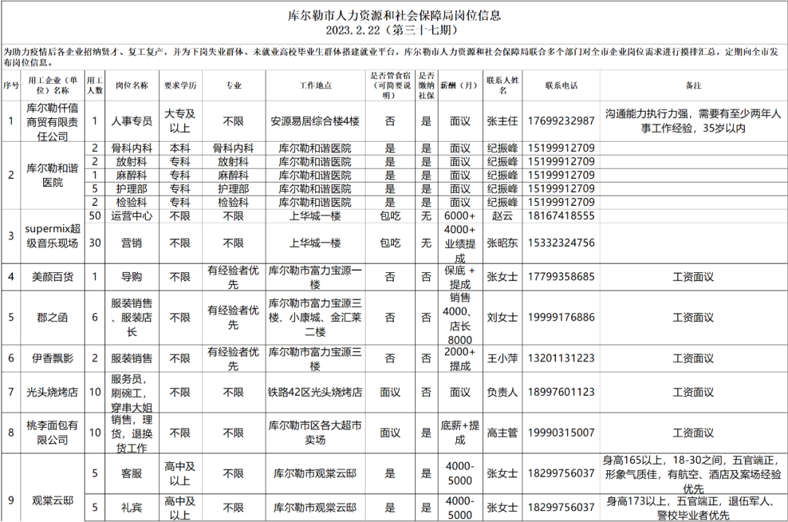Viewport: 788px width, 522px height.
Task: Select phone number 13201131223
Action: [561, 358]
